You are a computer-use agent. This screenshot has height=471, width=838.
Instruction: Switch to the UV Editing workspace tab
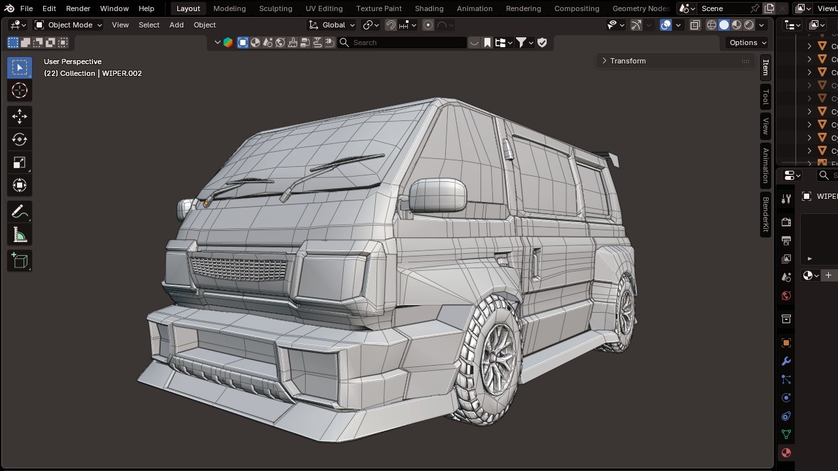point(324,9)
